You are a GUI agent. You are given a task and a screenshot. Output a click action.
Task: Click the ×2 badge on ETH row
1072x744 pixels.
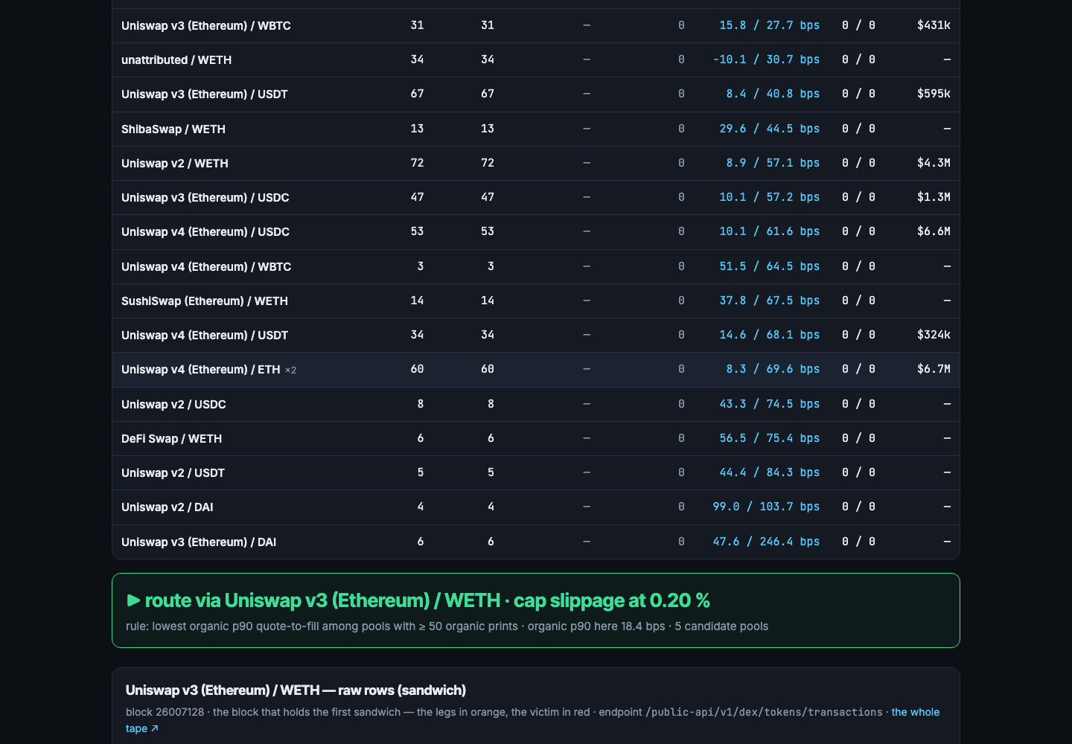291,371
